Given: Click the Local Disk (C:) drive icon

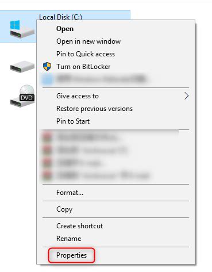Looking at the screenshot, I should click(22, 29).
